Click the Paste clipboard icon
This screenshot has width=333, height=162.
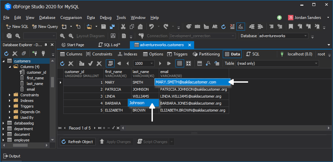point(140,27)
